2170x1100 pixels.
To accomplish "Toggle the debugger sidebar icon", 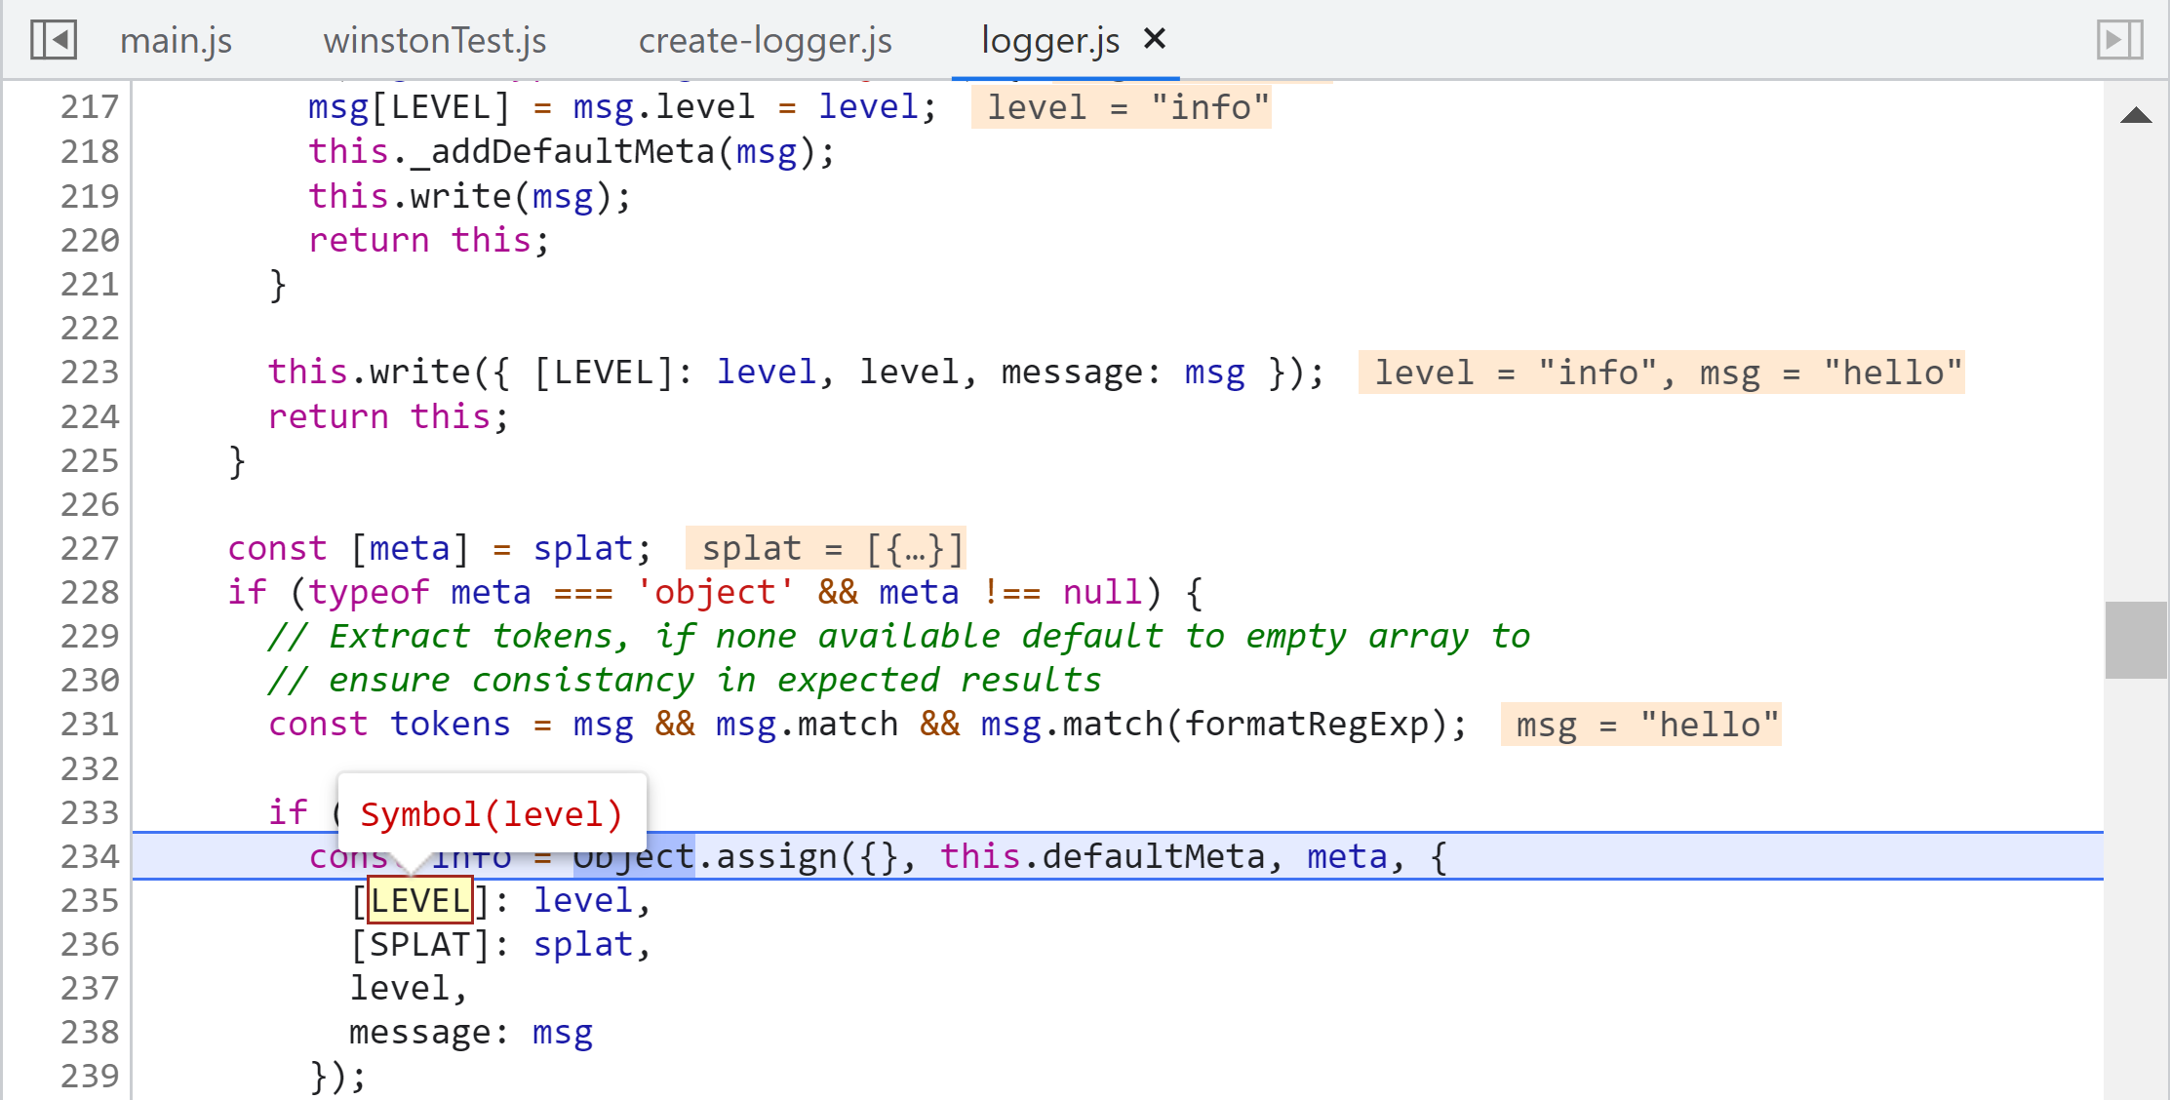I will (2119, 40).
